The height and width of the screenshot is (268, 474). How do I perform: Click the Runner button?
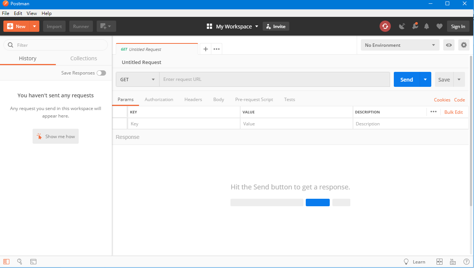pyautogui.click(x=81, y=26)
